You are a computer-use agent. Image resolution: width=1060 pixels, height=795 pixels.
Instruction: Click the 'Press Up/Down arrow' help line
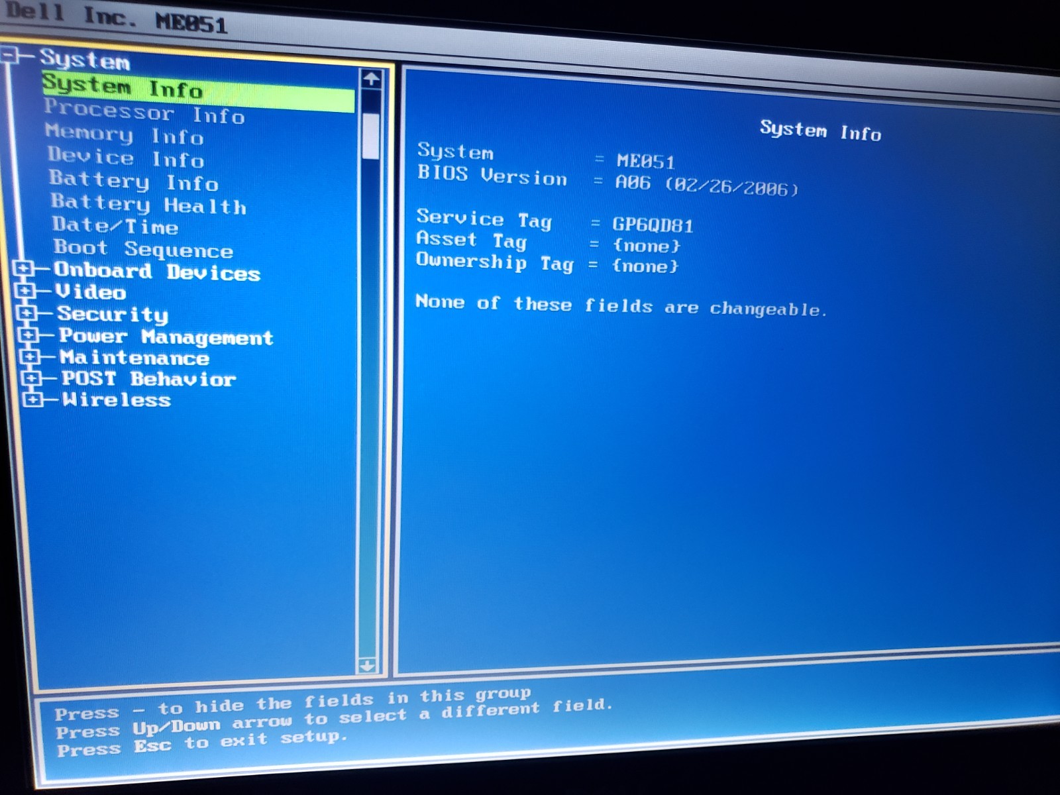coord(335,719)
